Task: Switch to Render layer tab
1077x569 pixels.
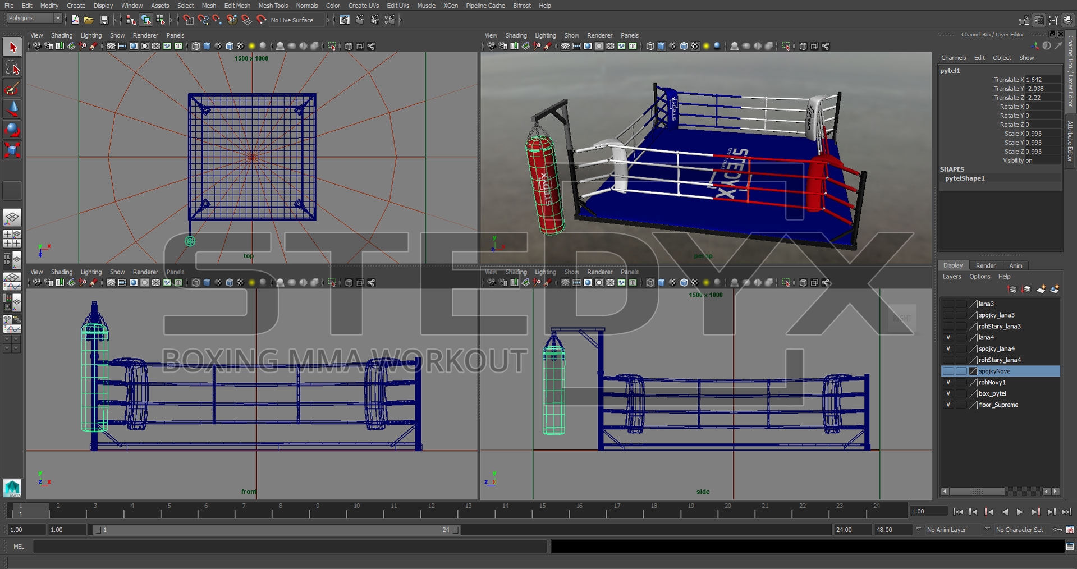Action: click(986, 265)
